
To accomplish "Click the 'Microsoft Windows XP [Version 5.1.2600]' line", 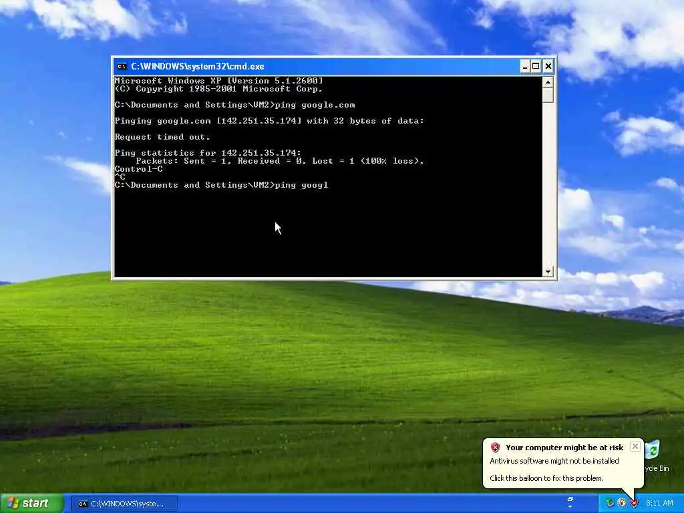I will point(218,81).
